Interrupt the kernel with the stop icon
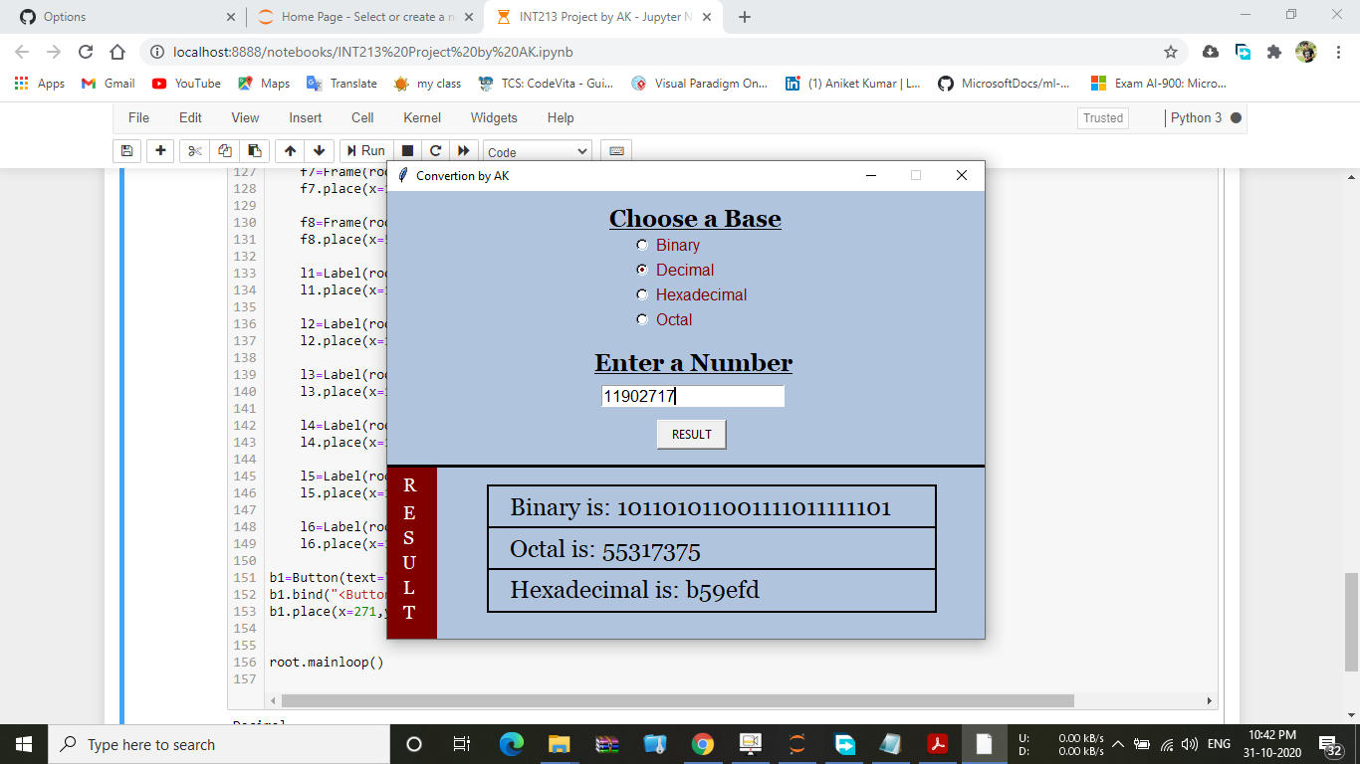 coord(407,151)
